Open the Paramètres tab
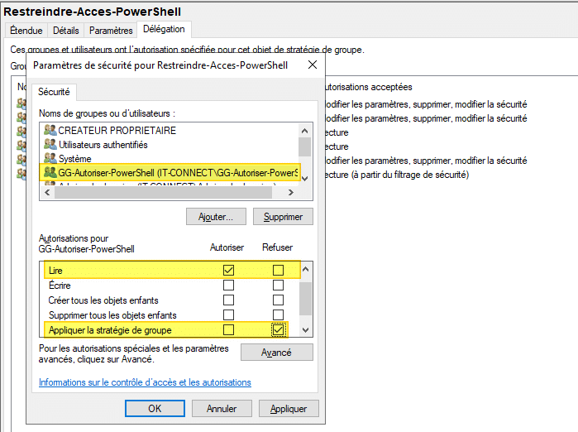This screenshot has width=578, height=432. pos(111,31)
